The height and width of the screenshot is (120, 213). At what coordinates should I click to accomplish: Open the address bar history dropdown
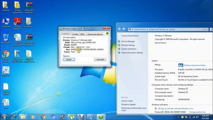click(203, 29)
